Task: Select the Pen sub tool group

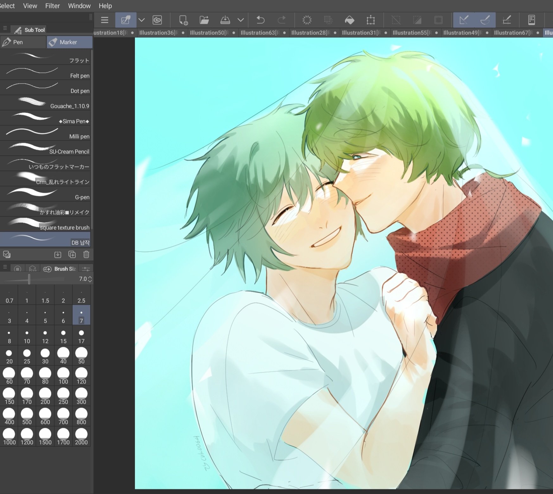Action: tap(23, 42)
